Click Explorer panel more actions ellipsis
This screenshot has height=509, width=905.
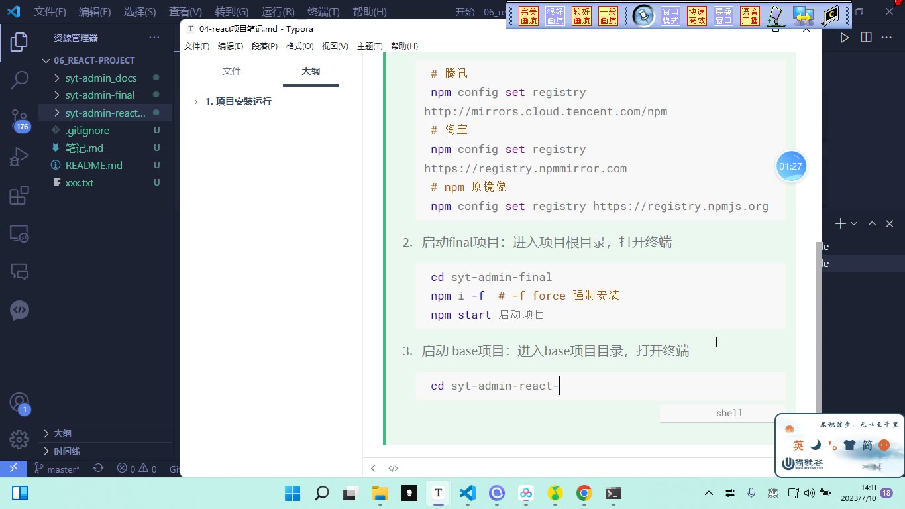coord(154,38)
